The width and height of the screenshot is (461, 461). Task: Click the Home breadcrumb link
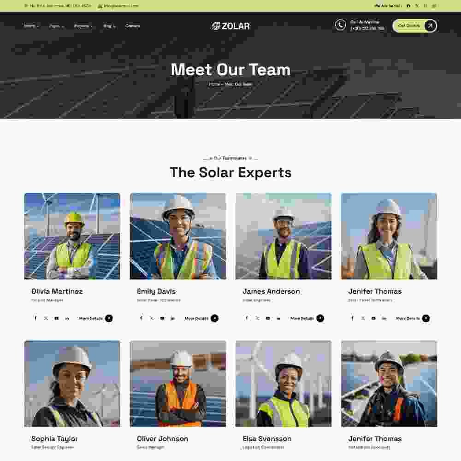(x=214, y=84)
